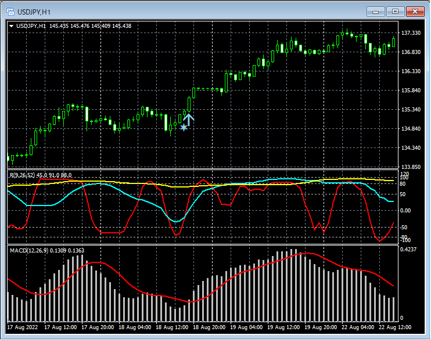This screenshot has width=431, height=339.
Task: Click the blue star marker below the arrow
Action: tap(184, 127)
